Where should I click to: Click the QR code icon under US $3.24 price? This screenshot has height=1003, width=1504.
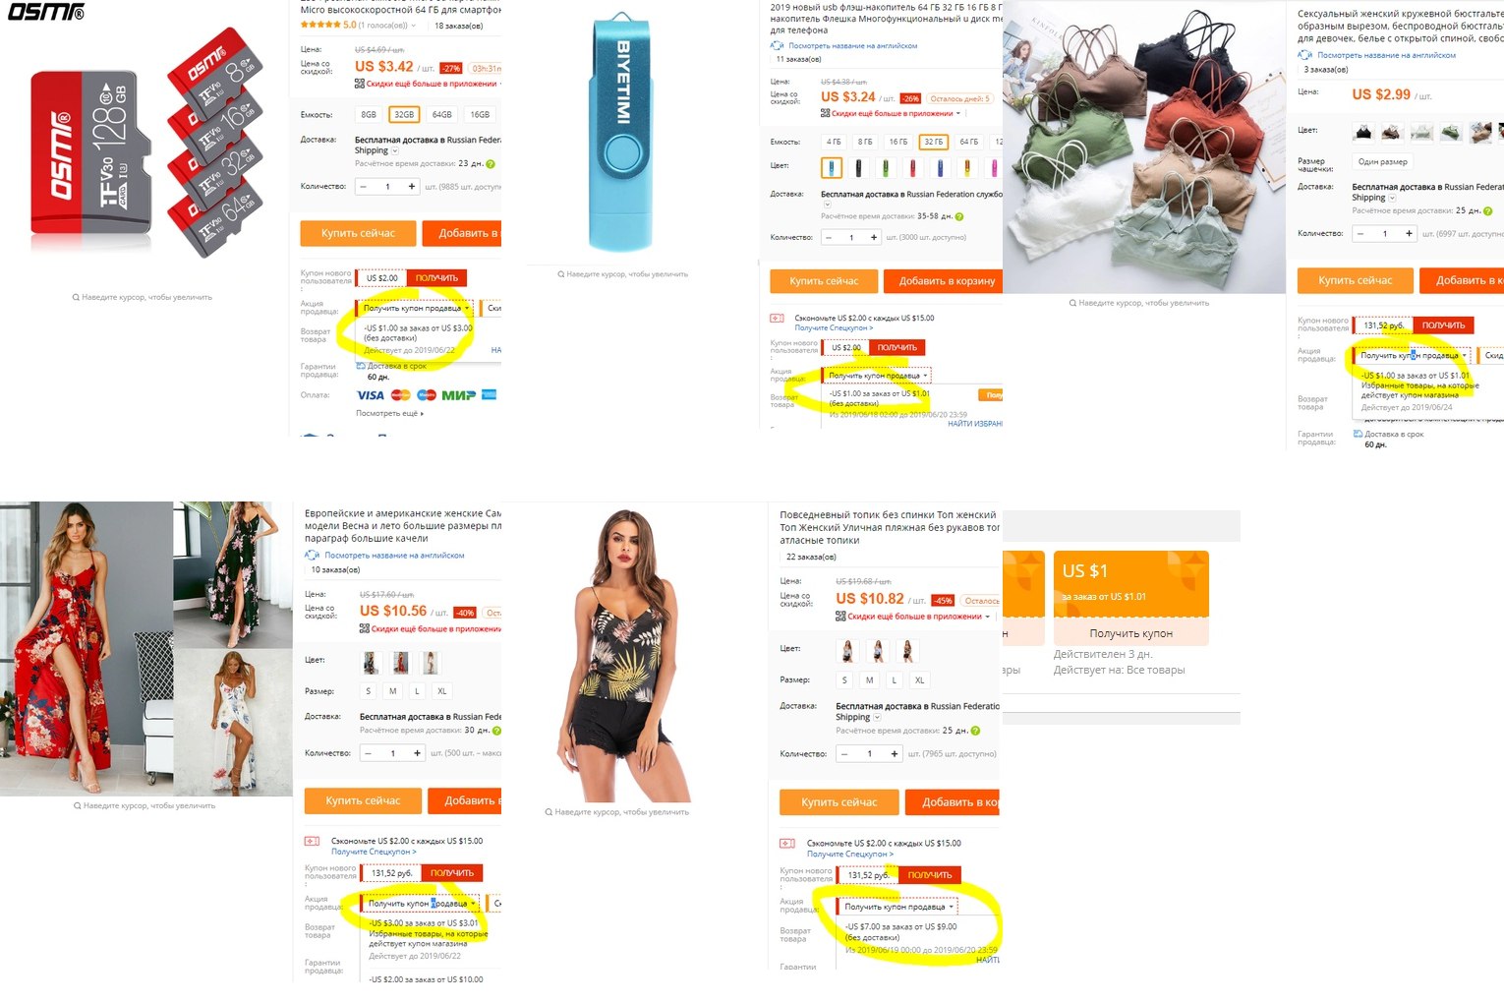[826, 113]
